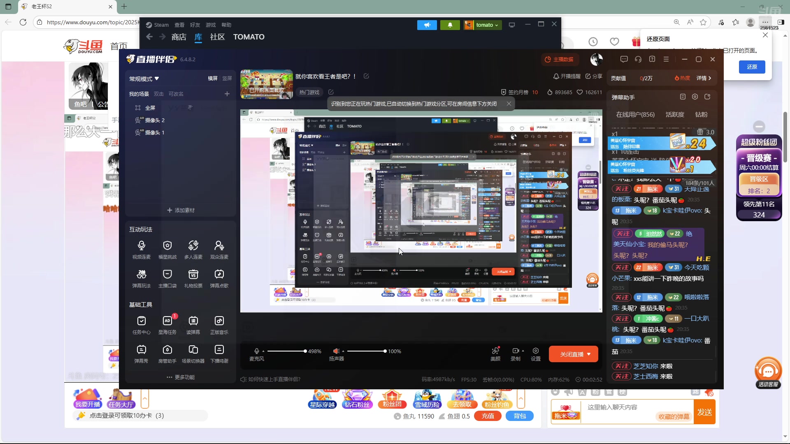Switch to the 钻粉 tab
Image resolution: width=790 pixels, height=444 pixels.
tap(702, 115)
